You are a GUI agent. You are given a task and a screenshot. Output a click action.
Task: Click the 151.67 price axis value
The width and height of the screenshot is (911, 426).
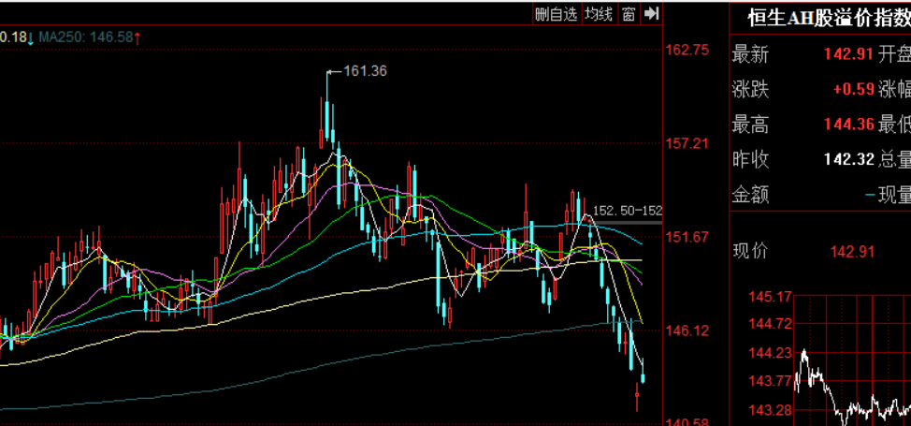coord(687,237)
